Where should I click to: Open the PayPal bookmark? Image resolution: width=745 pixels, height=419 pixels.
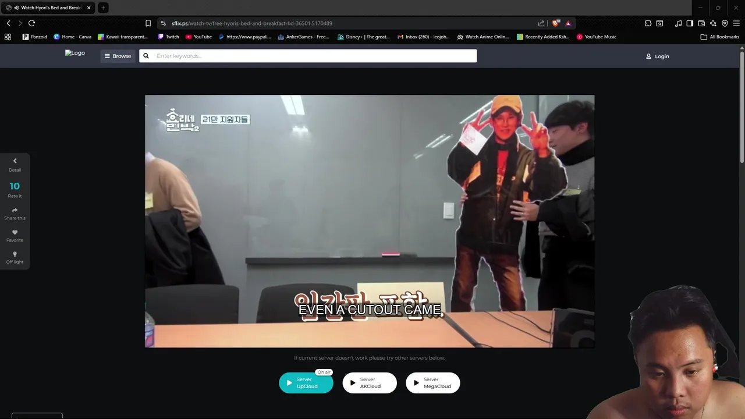point(244,37)
